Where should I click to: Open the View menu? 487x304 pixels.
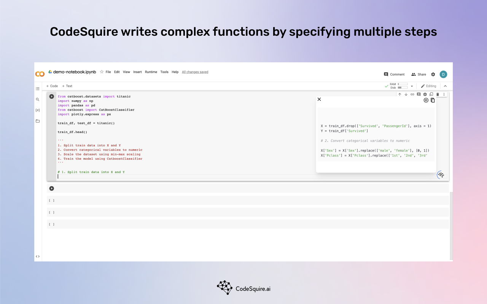click(x=126, y=72)
